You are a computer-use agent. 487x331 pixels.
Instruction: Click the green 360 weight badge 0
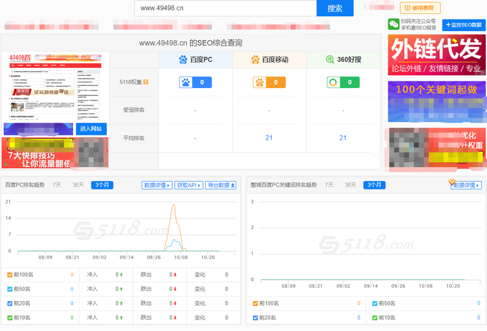tap(343, 83)
